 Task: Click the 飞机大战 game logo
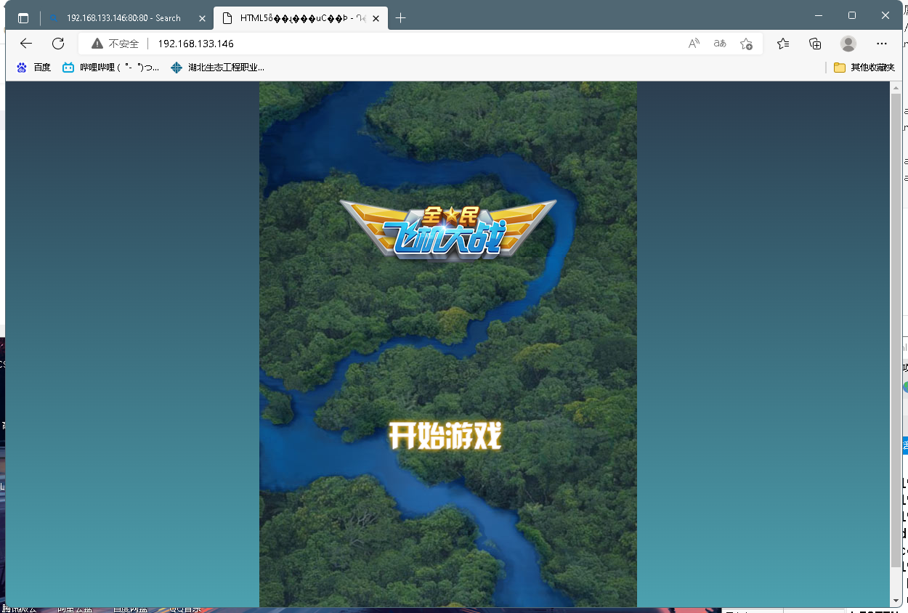coord(447,230)
